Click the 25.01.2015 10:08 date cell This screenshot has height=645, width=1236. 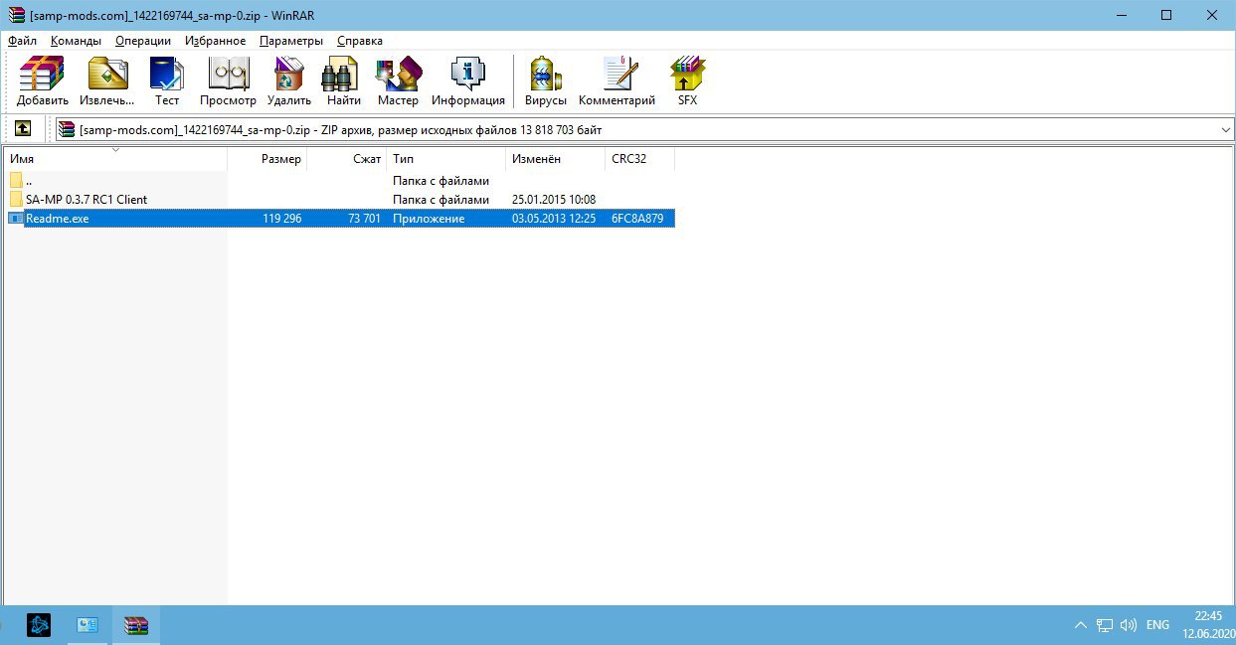[x=554, y=199]
